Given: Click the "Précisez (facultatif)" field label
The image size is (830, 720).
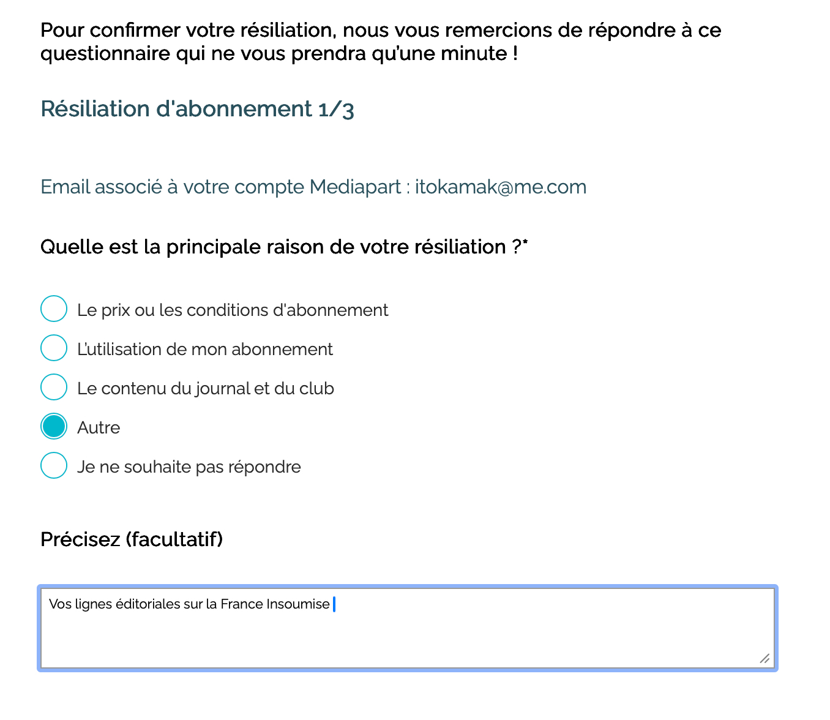Looking at the screenshot, I should pos(132,539).
